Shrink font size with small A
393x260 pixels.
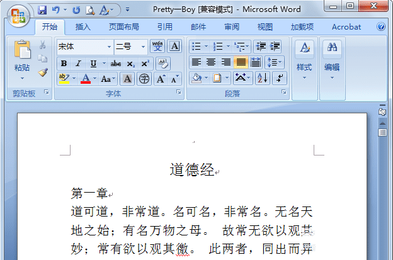(x=174, y=79)
